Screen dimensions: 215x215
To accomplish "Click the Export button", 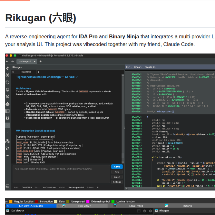I will (x=117, y=177).
